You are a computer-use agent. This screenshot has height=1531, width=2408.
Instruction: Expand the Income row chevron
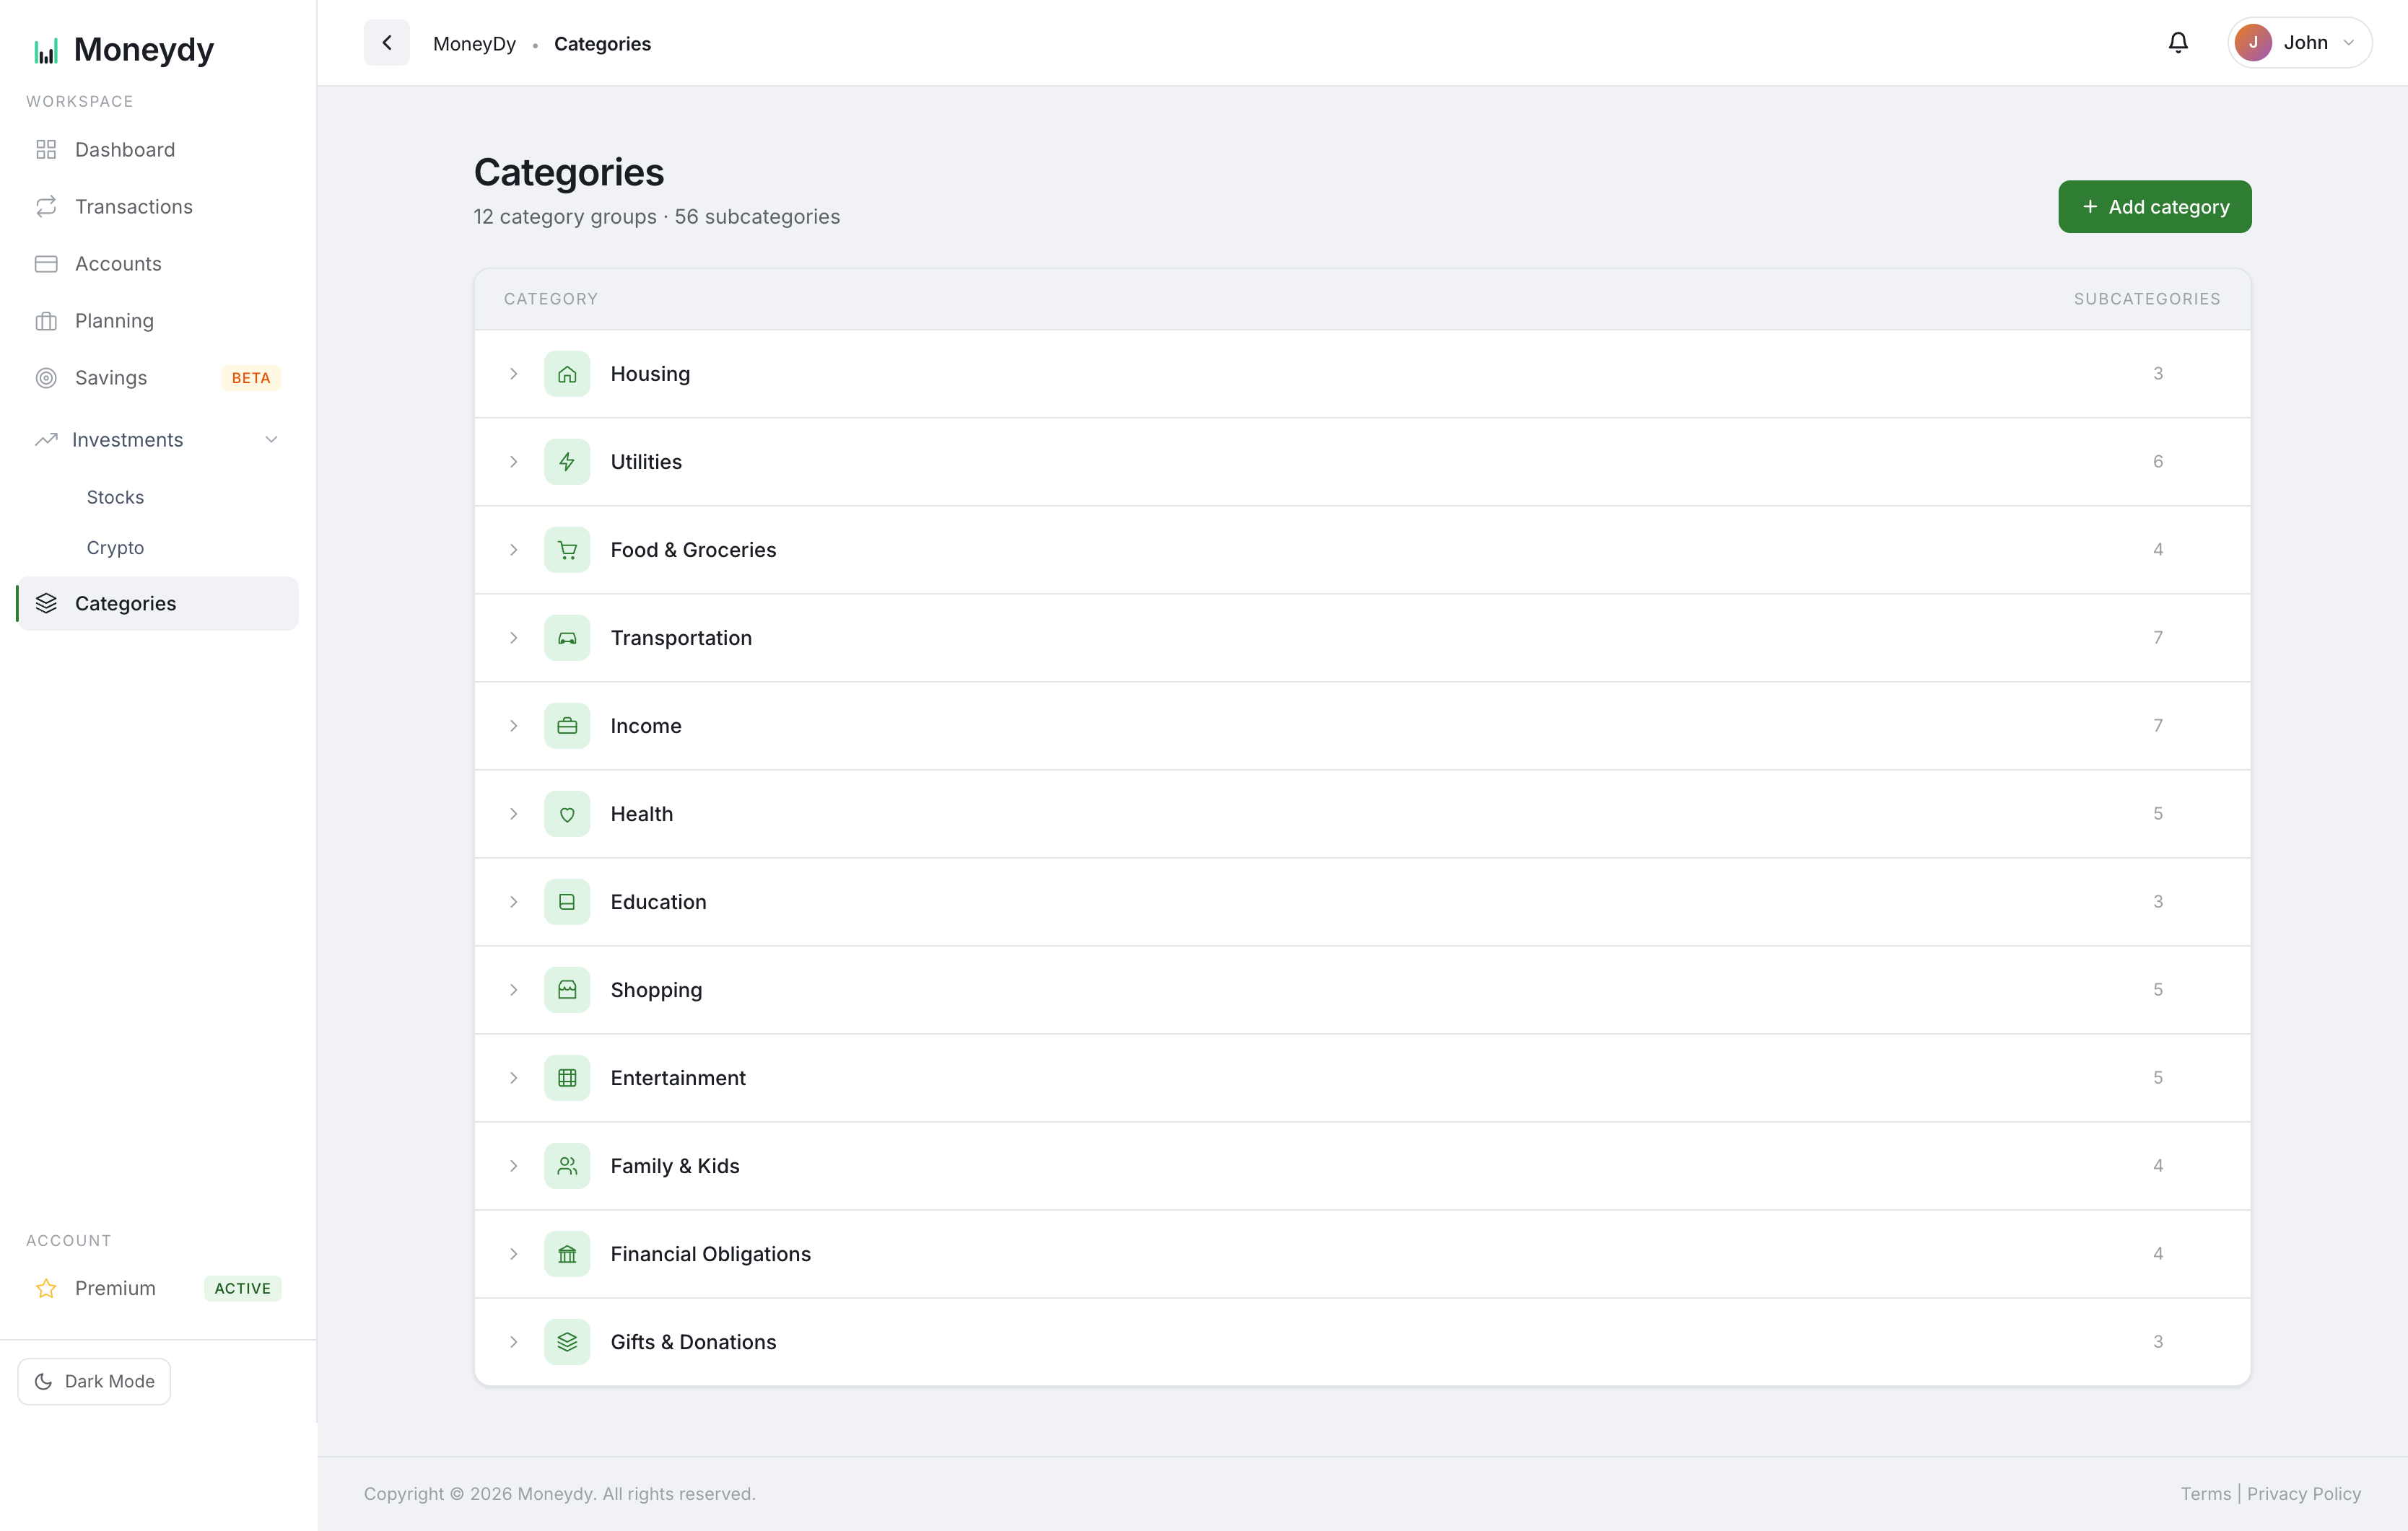point(513,726)
